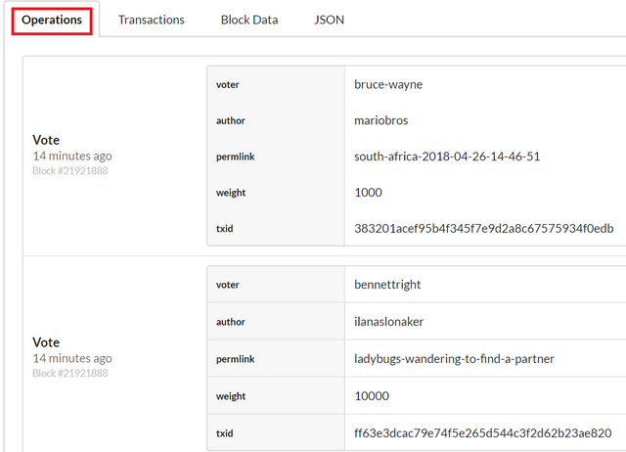Click voter name bennettright
Viewport: 626px width, 452px height.
[x=389, y=285]
